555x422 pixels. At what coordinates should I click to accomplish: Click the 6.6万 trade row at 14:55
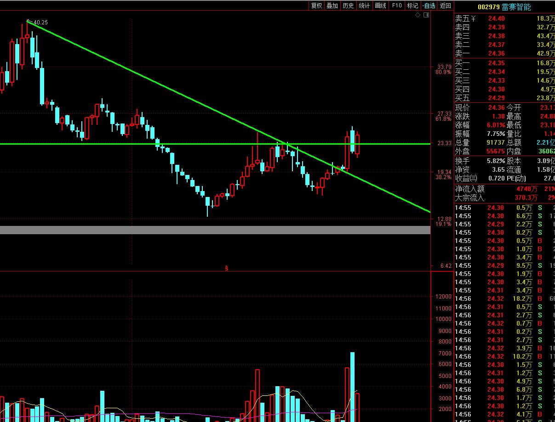pyautogui.click(x=504, y=216)
